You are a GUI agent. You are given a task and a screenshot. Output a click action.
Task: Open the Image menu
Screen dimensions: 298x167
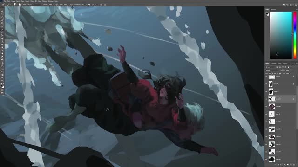(13, 1)
